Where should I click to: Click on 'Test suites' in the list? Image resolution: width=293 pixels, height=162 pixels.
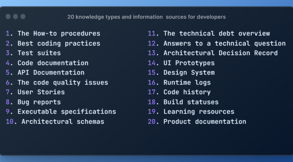point(39,53)
